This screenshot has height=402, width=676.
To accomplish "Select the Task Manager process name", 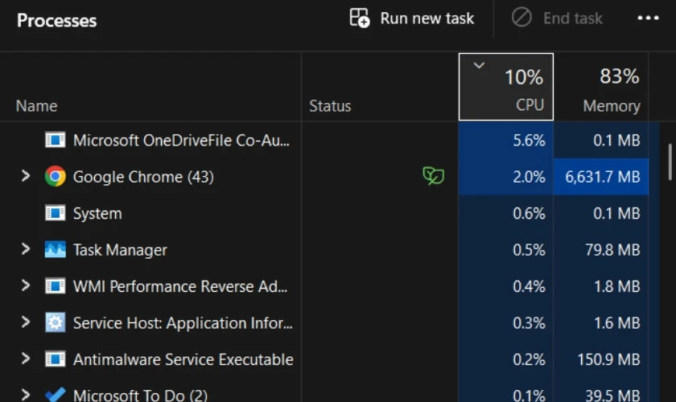I will tap(120, 250).
